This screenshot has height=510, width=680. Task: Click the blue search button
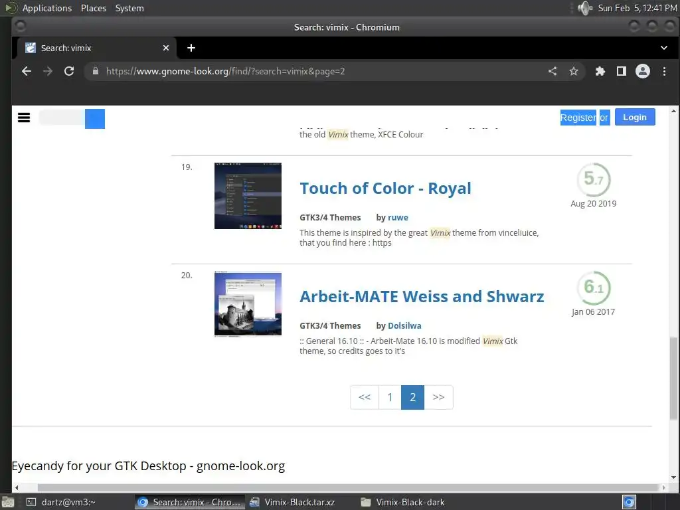click(95, 119)
